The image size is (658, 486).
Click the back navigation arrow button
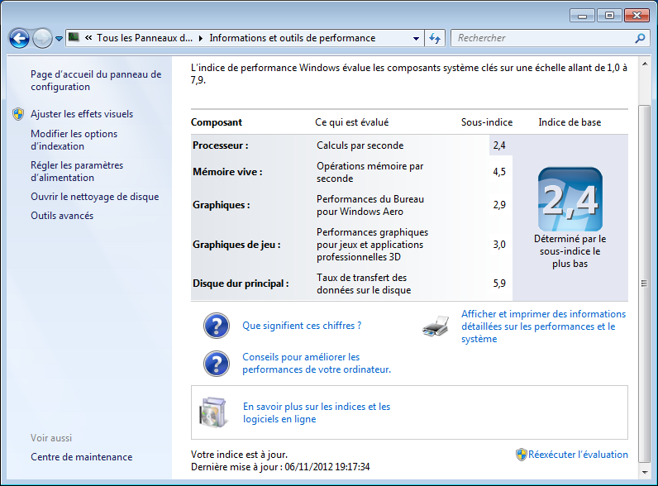click(19, 38)
